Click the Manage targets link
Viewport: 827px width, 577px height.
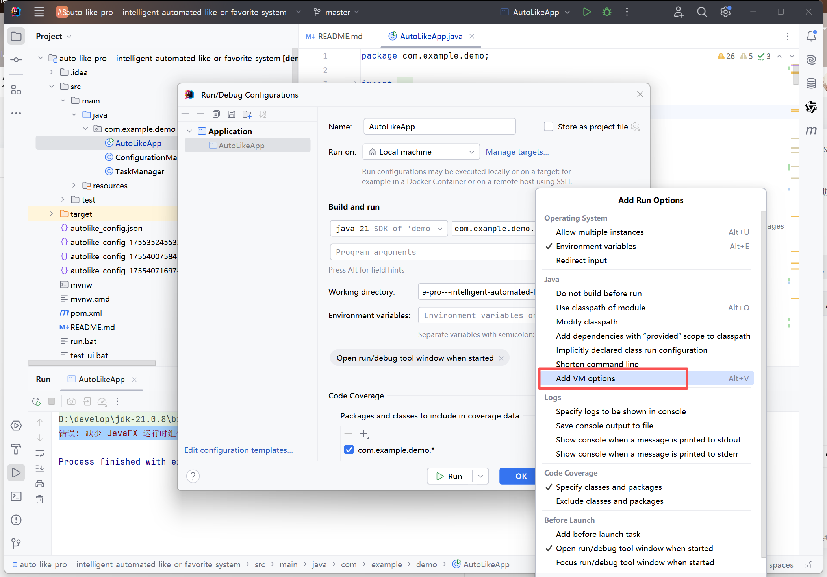point(517,152)
